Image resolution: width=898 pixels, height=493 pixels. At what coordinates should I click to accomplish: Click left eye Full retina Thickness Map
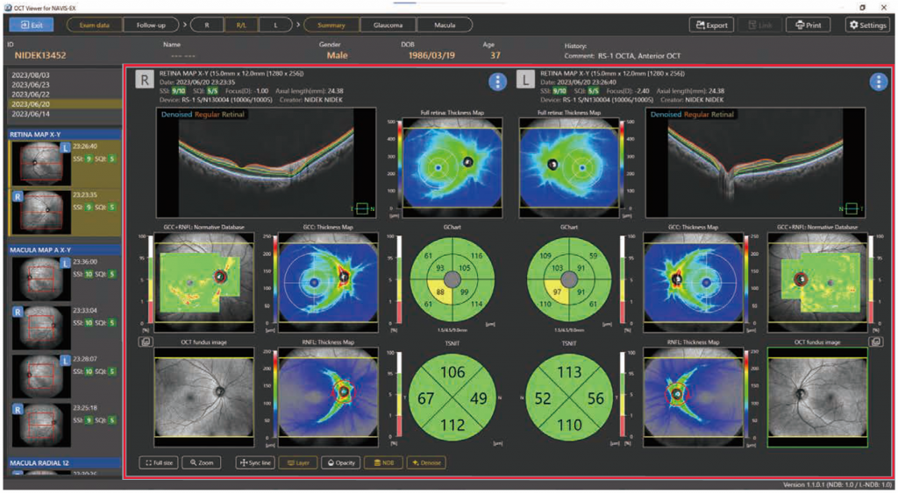click(568, 168)
